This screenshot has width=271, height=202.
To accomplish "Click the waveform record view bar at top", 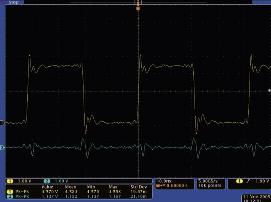I will [x=137, y=2].
